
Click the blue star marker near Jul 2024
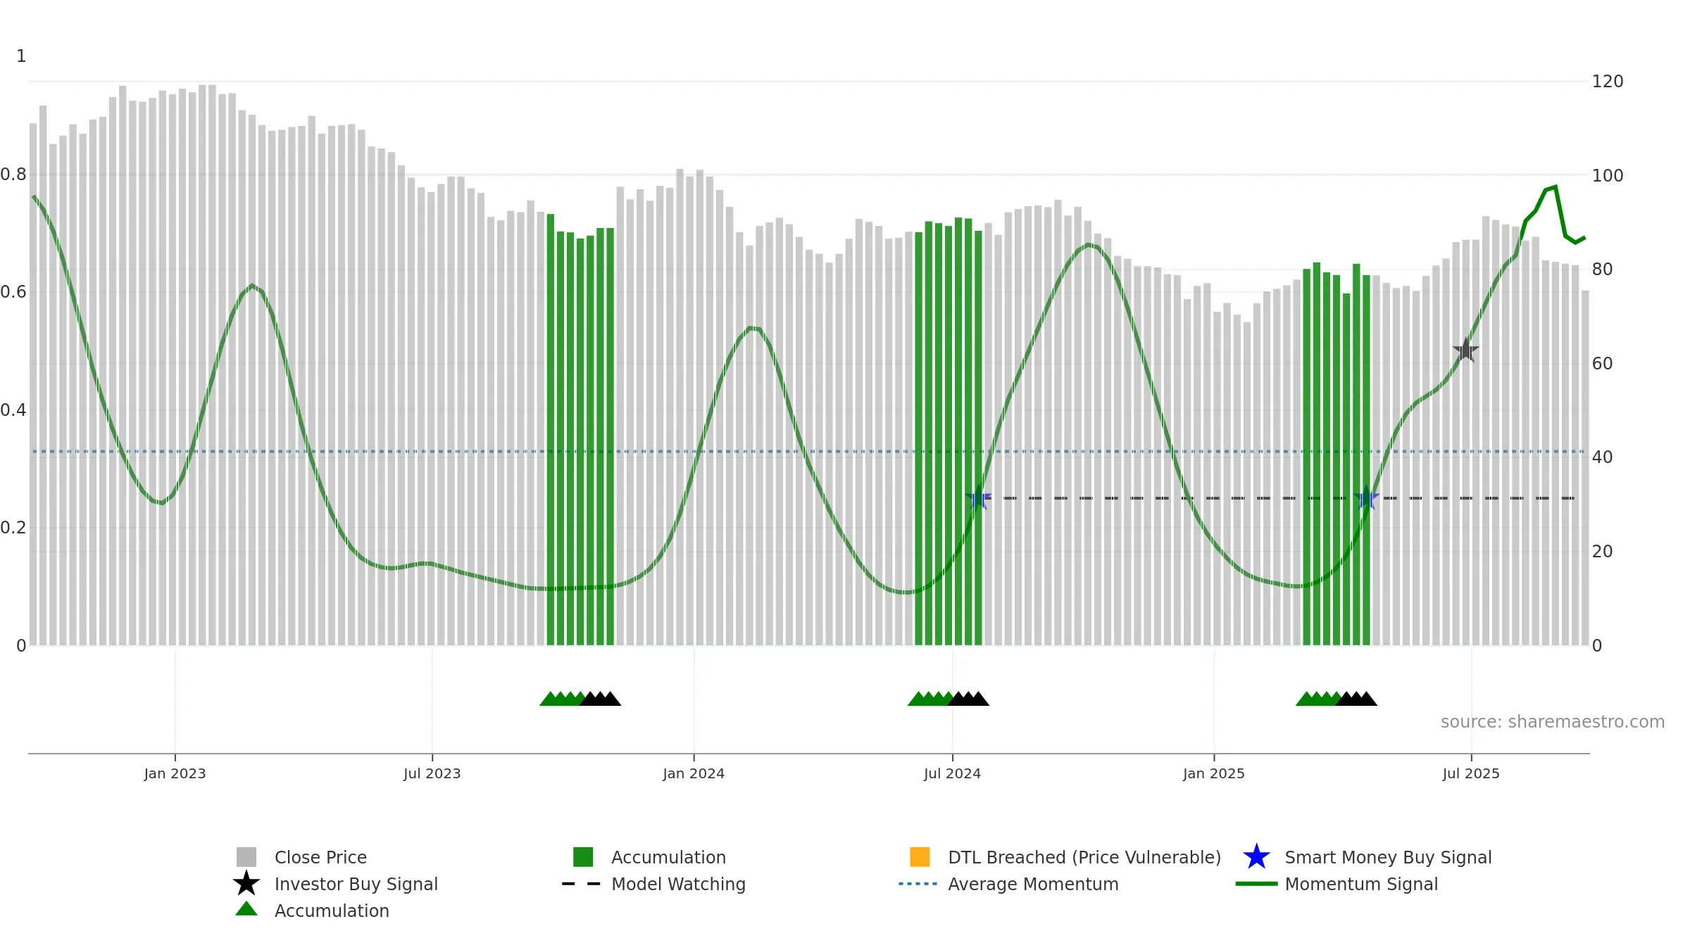pyautogui.click(x=978, y=498)
